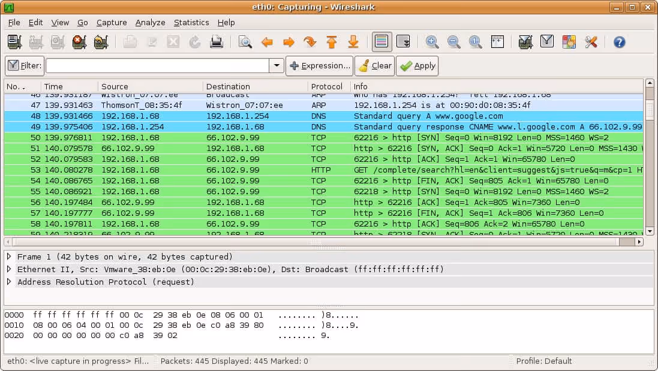This screenshot has height=371, width=658.
Task: Jump to the last packet
Action: click(353, 42)
